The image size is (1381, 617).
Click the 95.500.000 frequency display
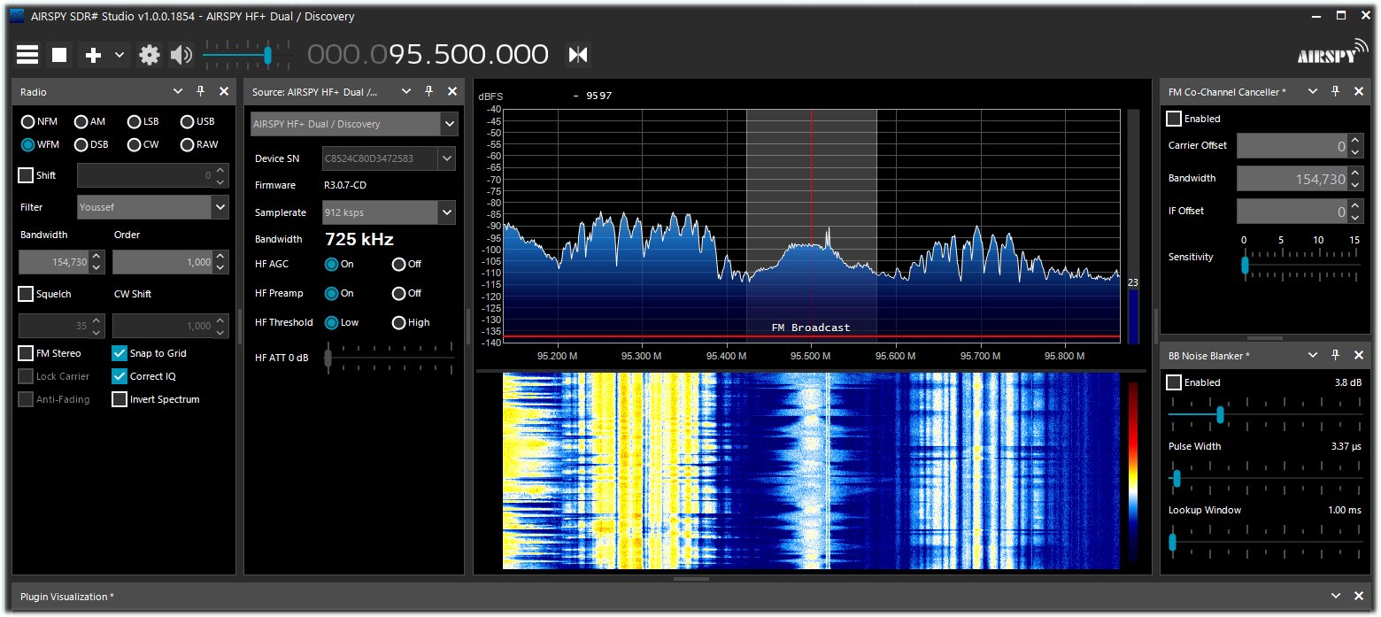[428, 55]
